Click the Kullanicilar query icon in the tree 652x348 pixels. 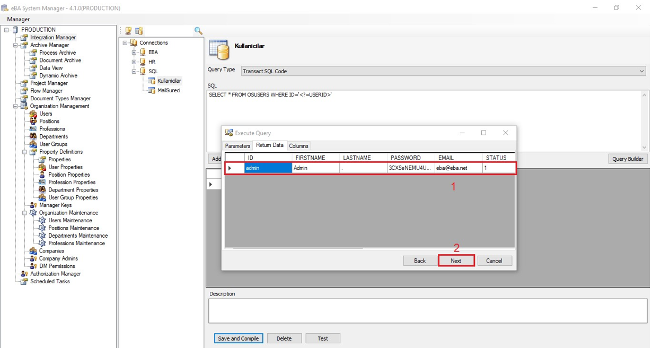tap(152, 81)
